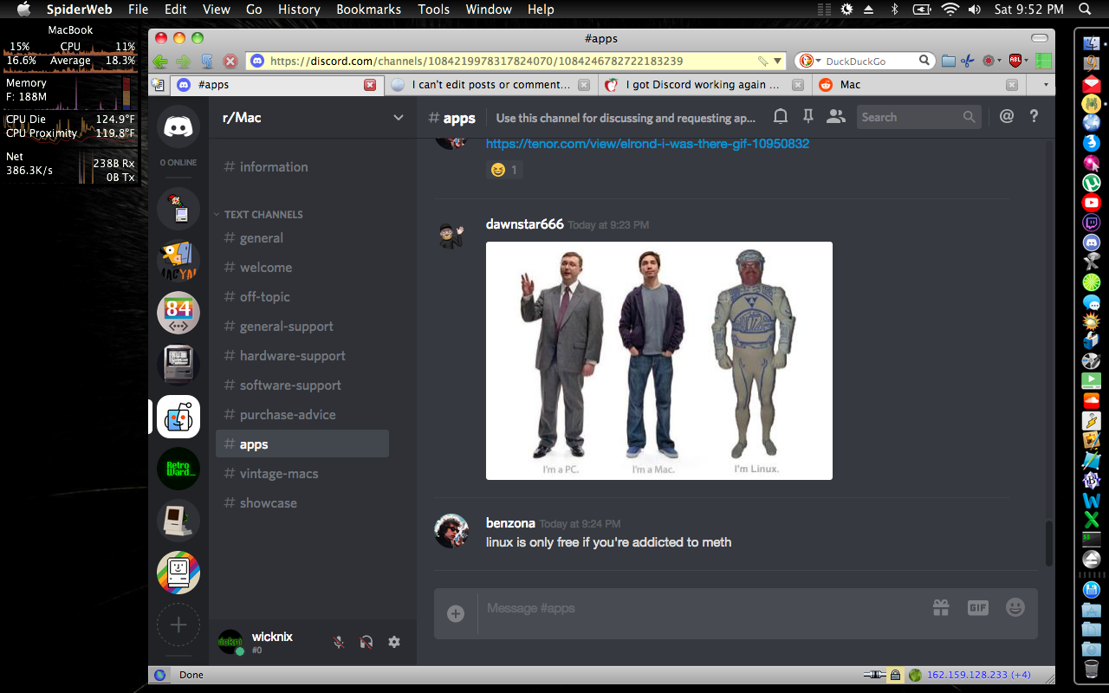Open the URL bar history dropdown arrow

(x=778, y=62)
